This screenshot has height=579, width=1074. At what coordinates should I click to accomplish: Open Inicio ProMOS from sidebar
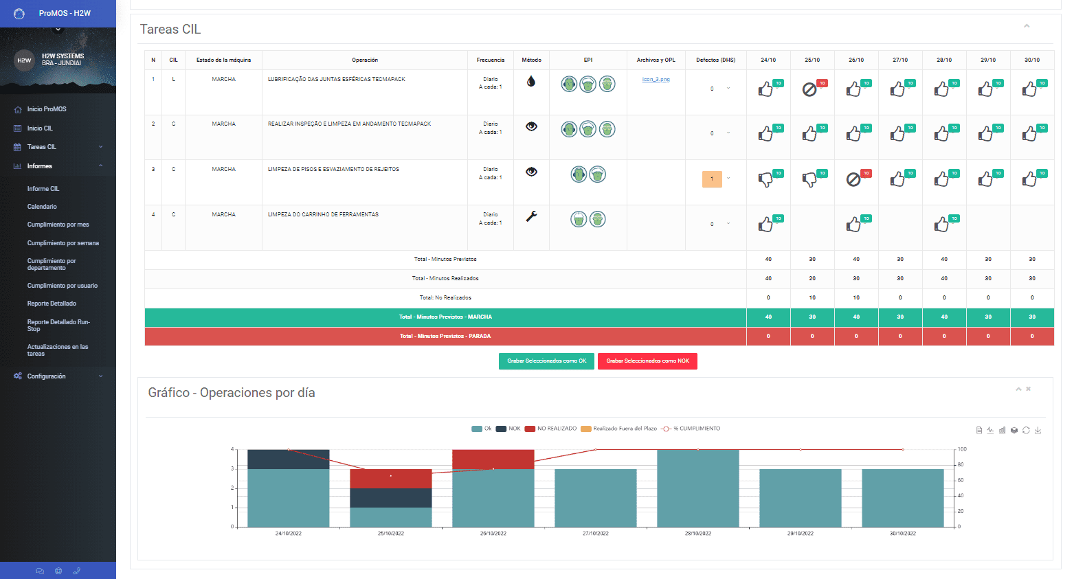pyautogui.click(x=47, y=109)
